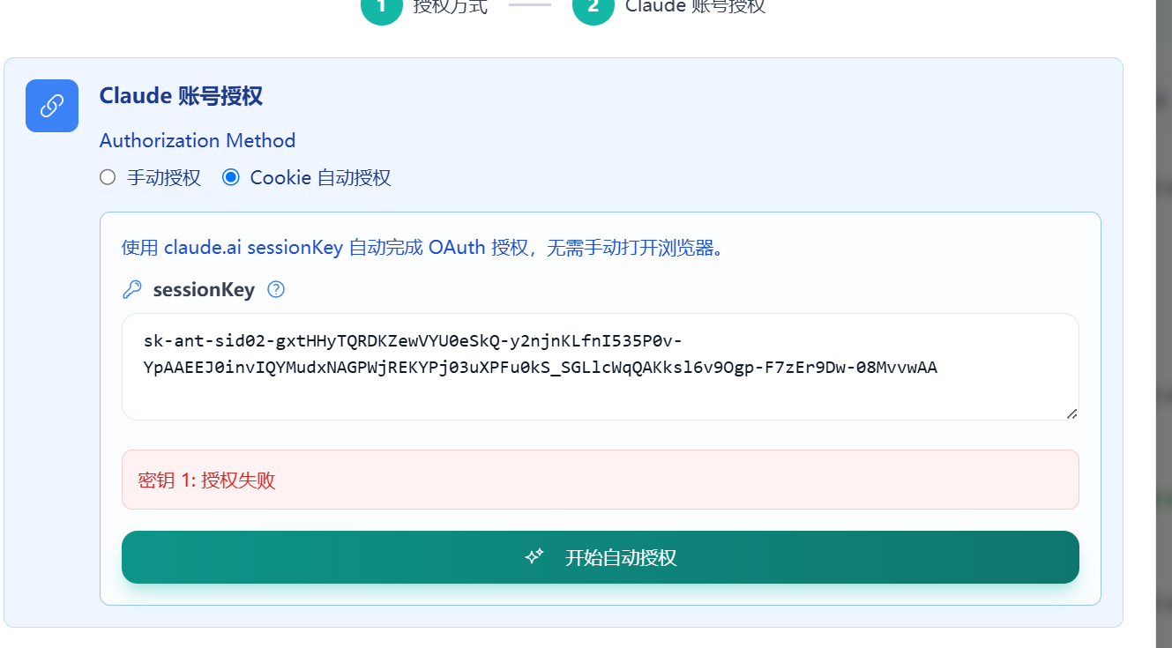Click the bold "sessionKey" field label
The height and width of the screenshot is (648, 1172).
(x=204, y=289)
